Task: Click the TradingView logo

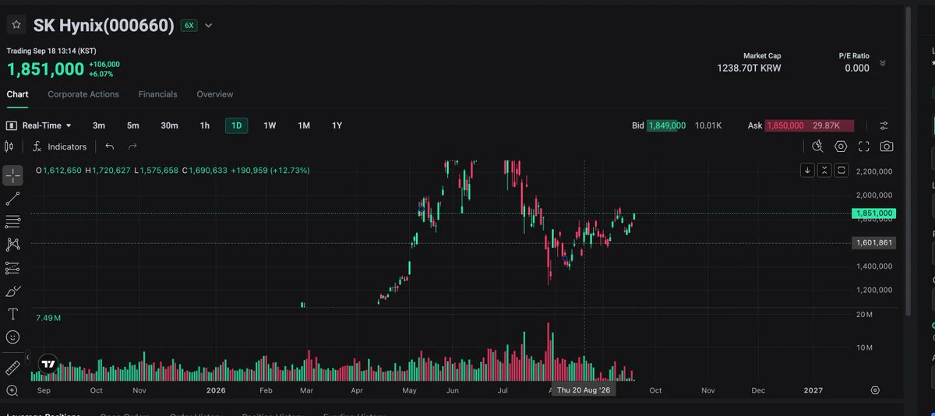Action: (x=48, y=364)
